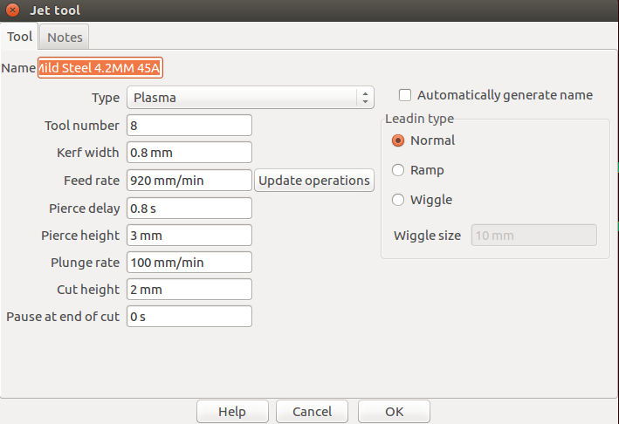The width and height of the screenshot is (619, 424).
Task: Click the Name input field
Action: coord(100,68)
